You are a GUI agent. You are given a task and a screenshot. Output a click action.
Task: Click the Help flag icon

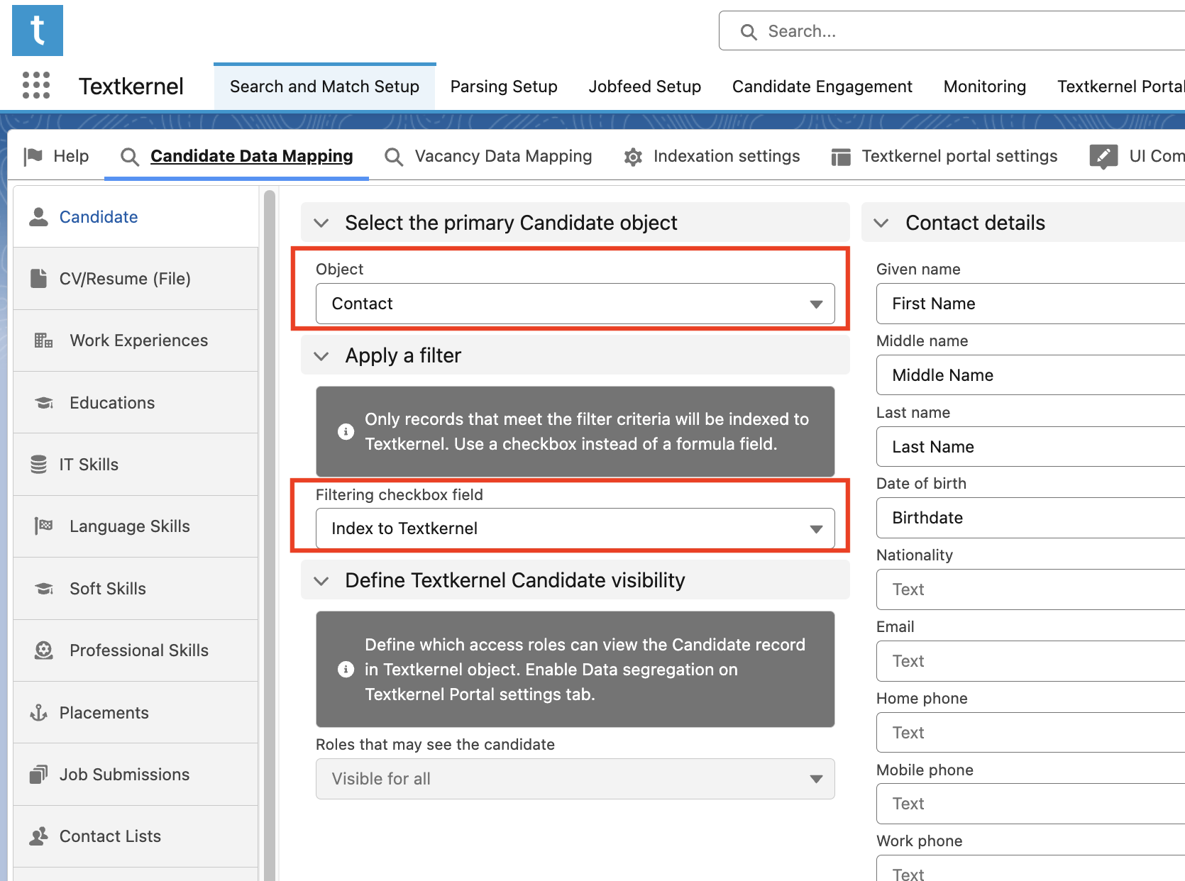coord(33,156)
